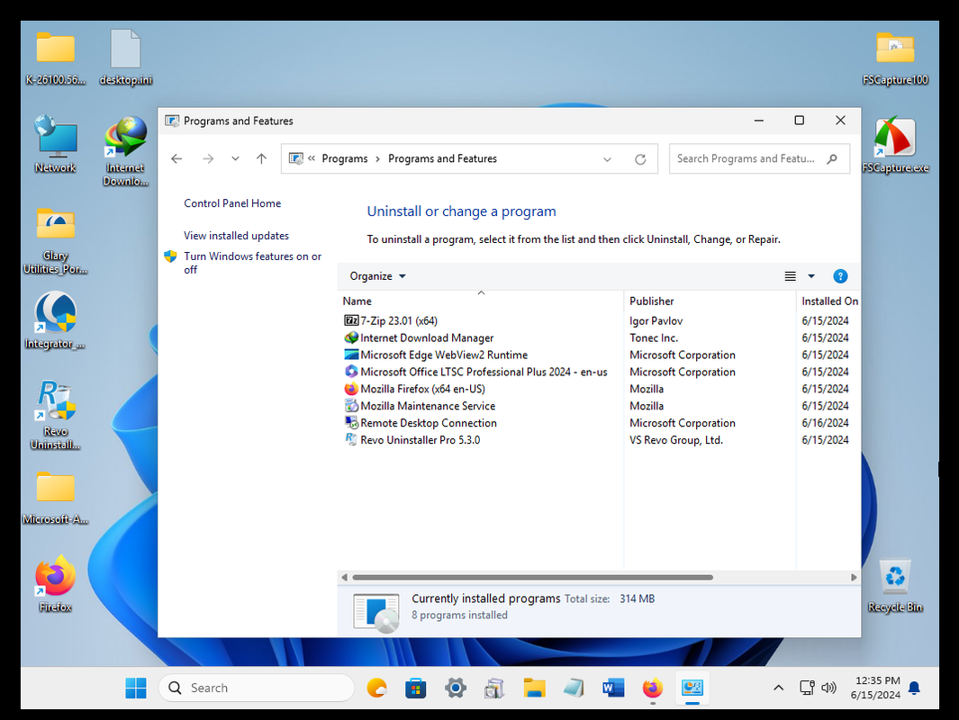This screenshot has height=720, width=959.
Task: Click horizontal scrollbar thumb in program list
Action: [x=532, y=577]
